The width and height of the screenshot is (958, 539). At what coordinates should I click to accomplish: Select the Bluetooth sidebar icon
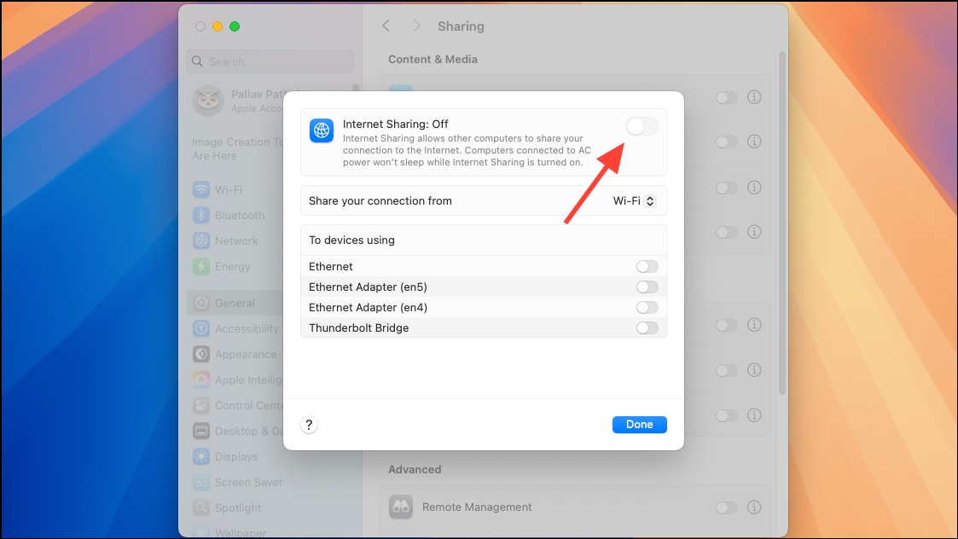[201, 215]
